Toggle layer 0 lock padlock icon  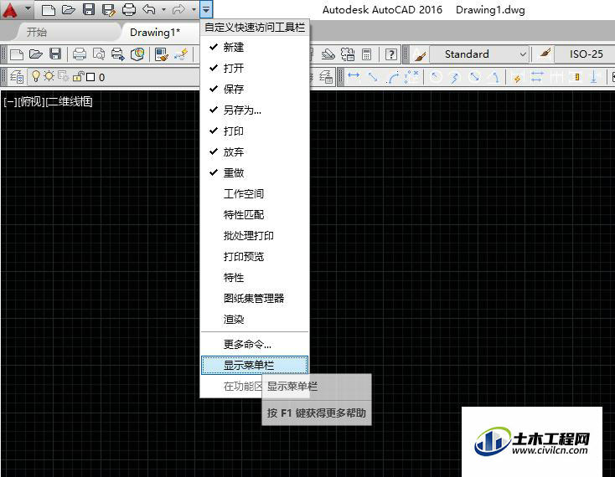click(79, 76)
